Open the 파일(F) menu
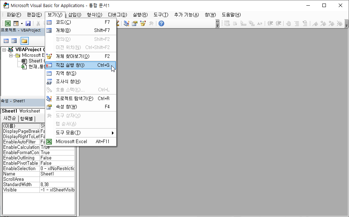Viewport: 349px width, 217px height. [x=14, y=15]
